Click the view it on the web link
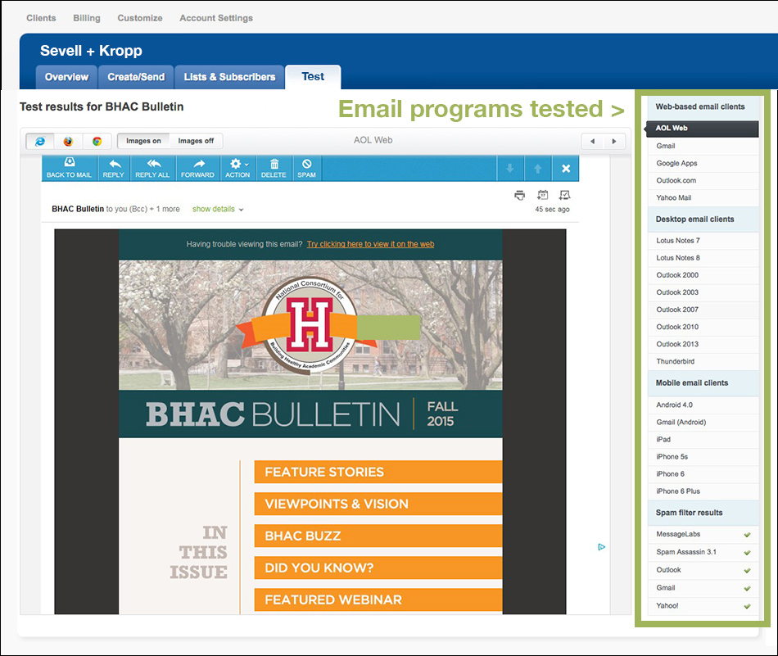Viewport: 778px width, 656px height. pos(371,244)
